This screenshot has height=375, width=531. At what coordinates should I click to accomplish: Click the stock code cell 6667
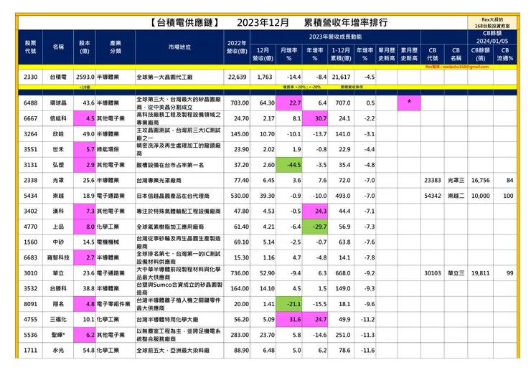(x=30, y=118)
